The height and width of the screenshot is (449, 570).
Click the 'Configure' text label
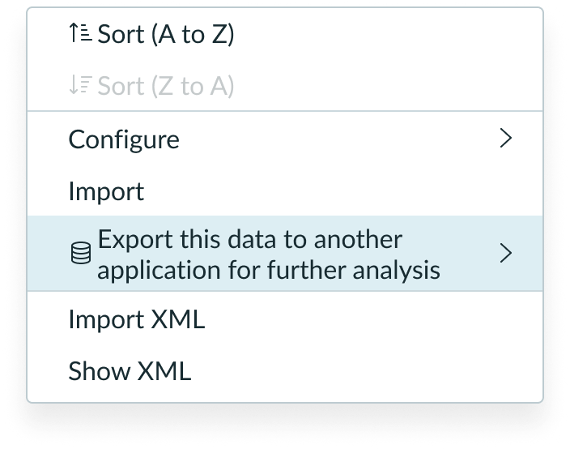124,139
